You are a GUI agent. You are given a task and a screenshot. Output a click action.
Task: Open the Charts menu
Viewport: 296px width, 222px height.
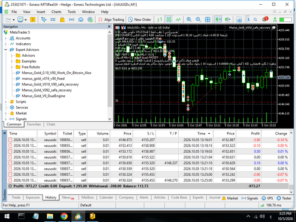point(56,12)
